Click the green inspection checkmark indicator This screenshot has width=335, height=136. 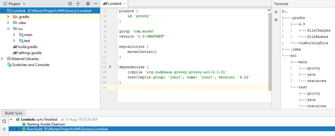tap(269, 10)
